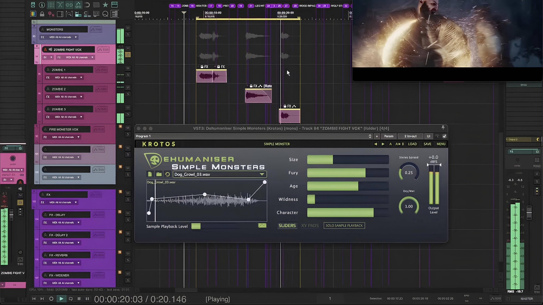
Task: Switch to the XY PADS tab
Action: pos(310,226)
